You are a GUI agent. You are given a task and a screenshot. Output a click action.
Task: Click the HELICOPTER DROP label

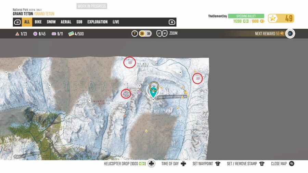[x=125, y=163]
